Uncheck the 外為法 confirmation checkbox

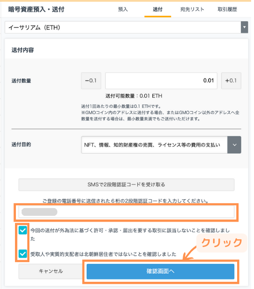(23, 230)
